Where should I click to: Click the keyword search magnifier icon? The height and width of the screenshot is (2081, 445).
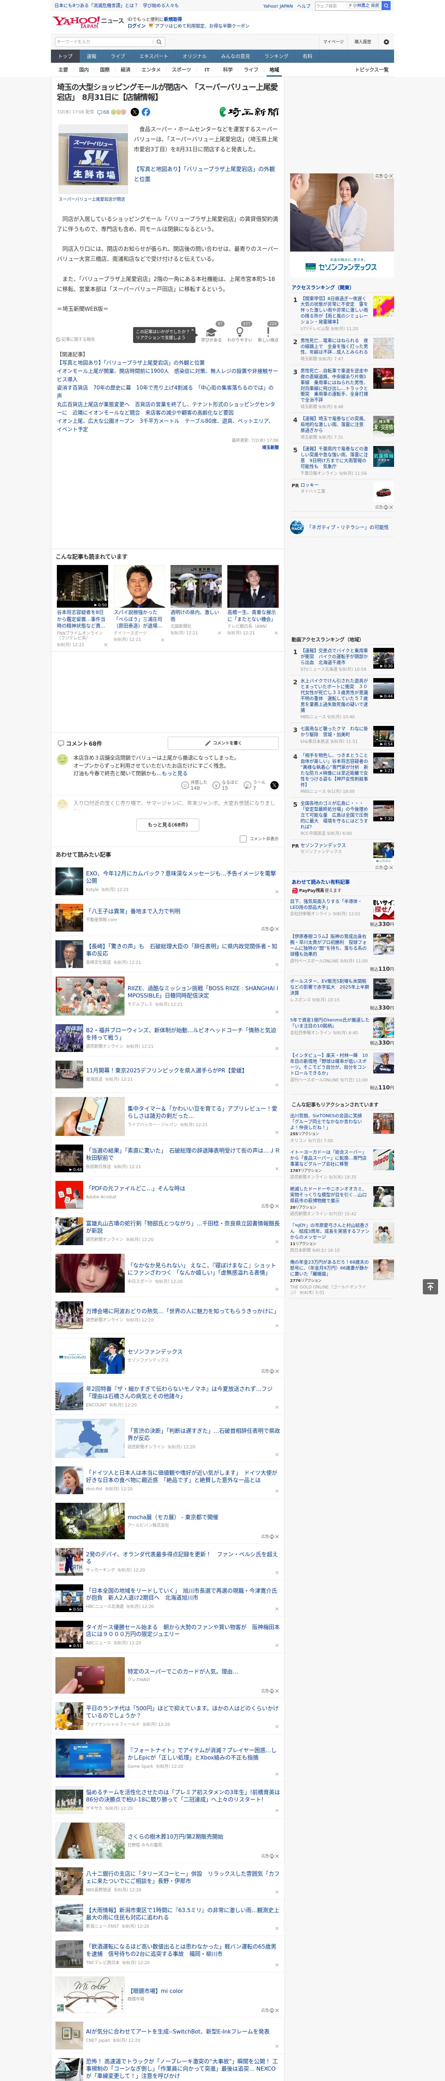click(159, 42)
